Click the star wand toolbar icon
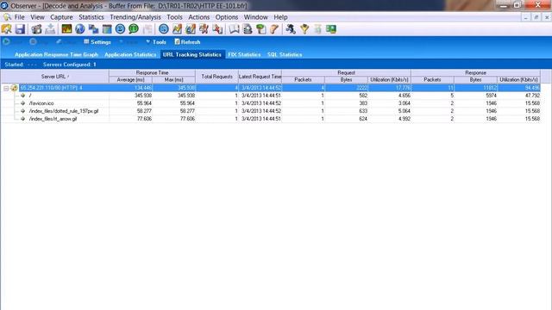 pos(204,29)
